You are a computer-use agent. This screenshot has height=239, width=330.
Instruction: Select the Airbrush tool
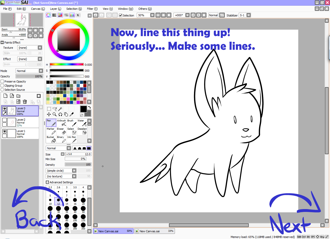(x=61, y=123)
